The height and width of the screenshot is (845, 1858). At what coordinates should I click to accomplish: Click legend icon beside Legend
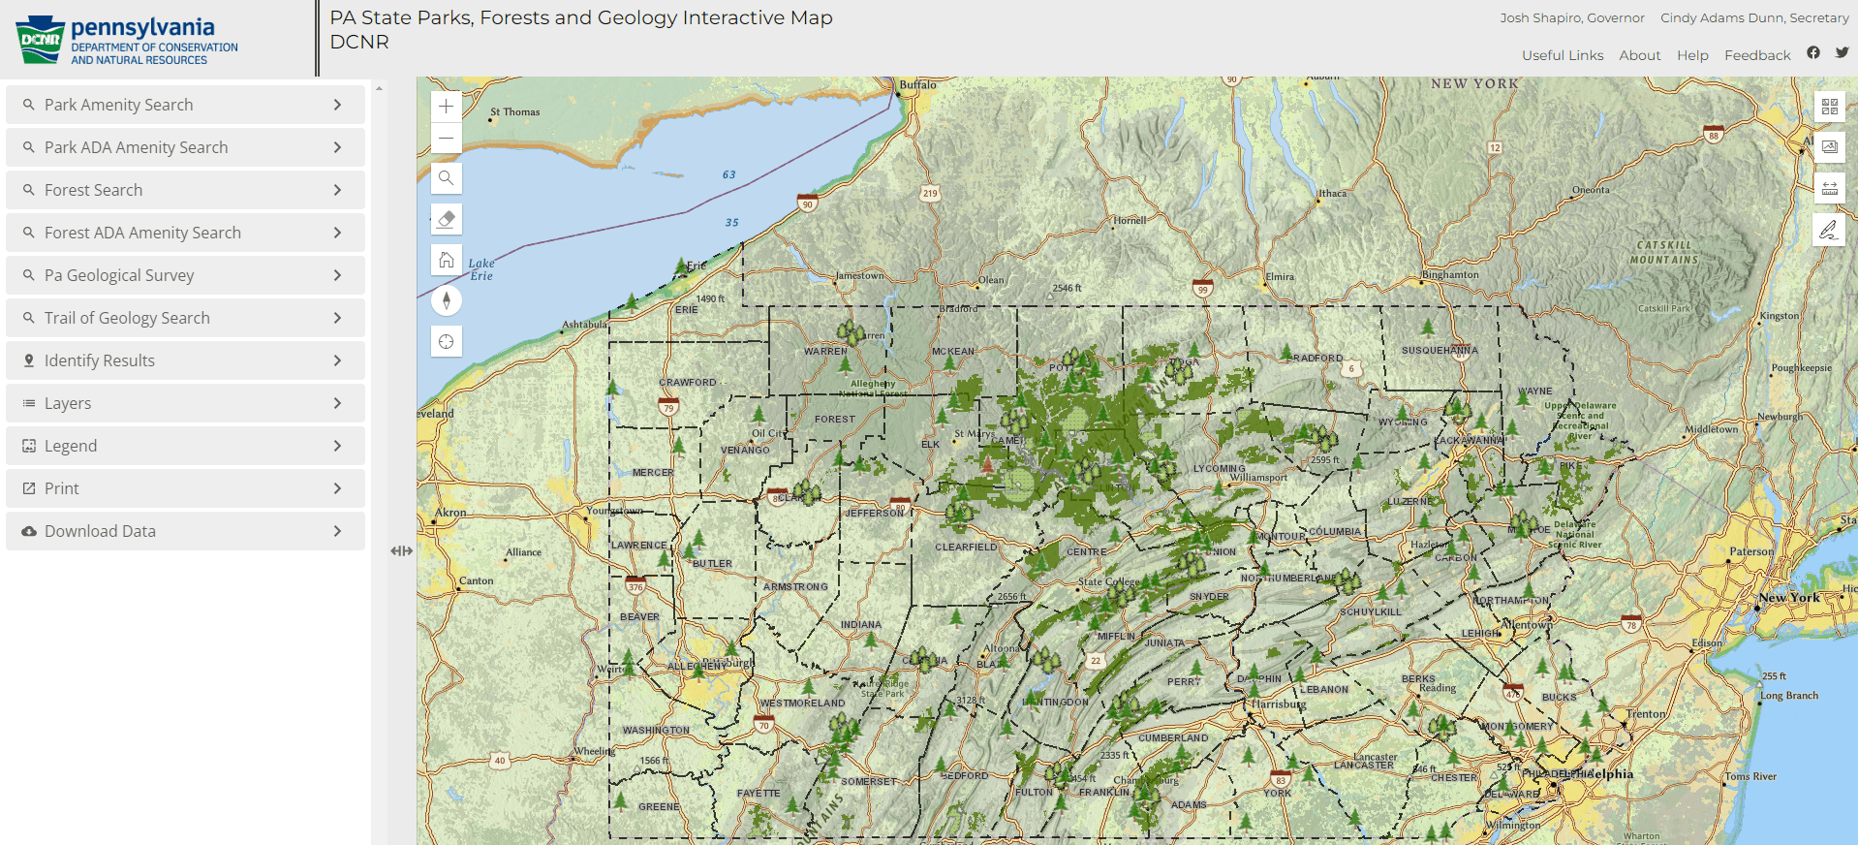tap(29, 446)
